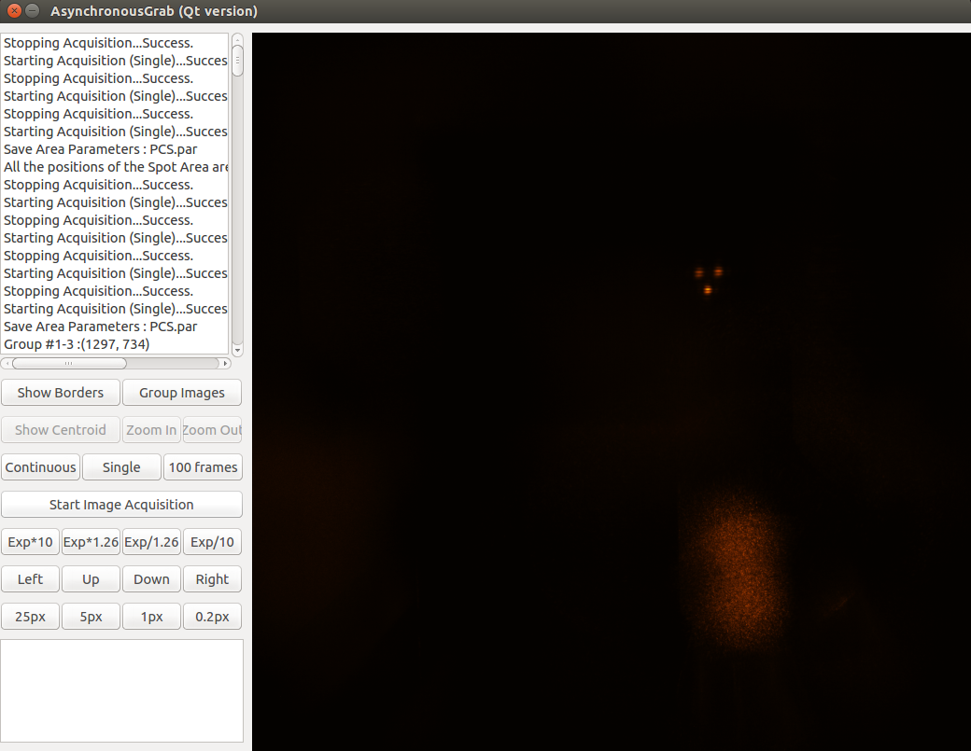Start Image Acquisition
971x751 pixels.
click(121, 505)
